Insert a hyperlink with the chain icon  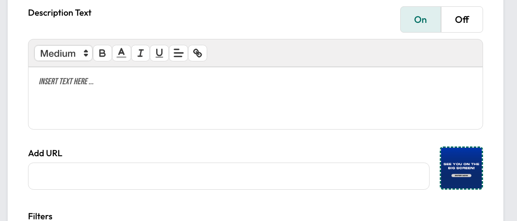click(x=197, y=53)
